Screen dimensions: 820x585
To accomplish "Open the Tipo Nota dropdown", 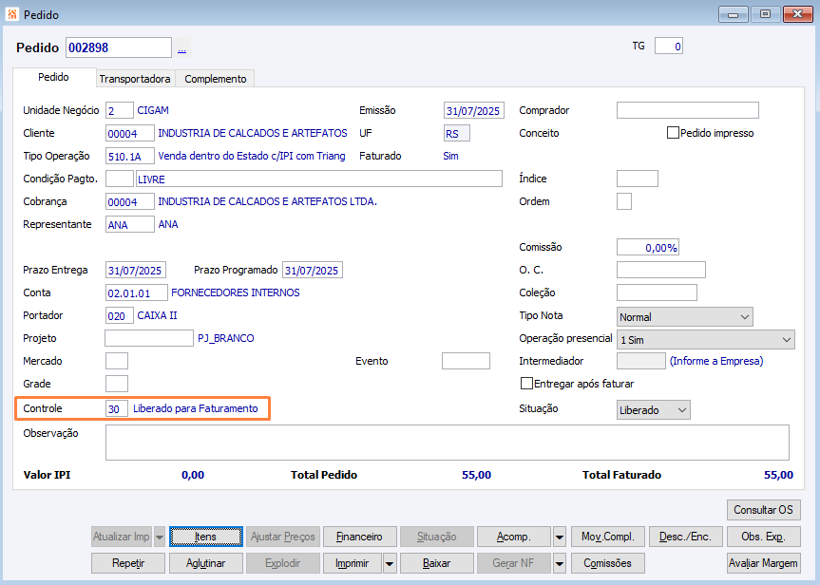I will 684,317.
